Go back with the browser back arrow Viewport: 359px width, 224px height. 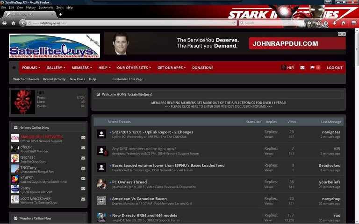(x=22, y=23)
